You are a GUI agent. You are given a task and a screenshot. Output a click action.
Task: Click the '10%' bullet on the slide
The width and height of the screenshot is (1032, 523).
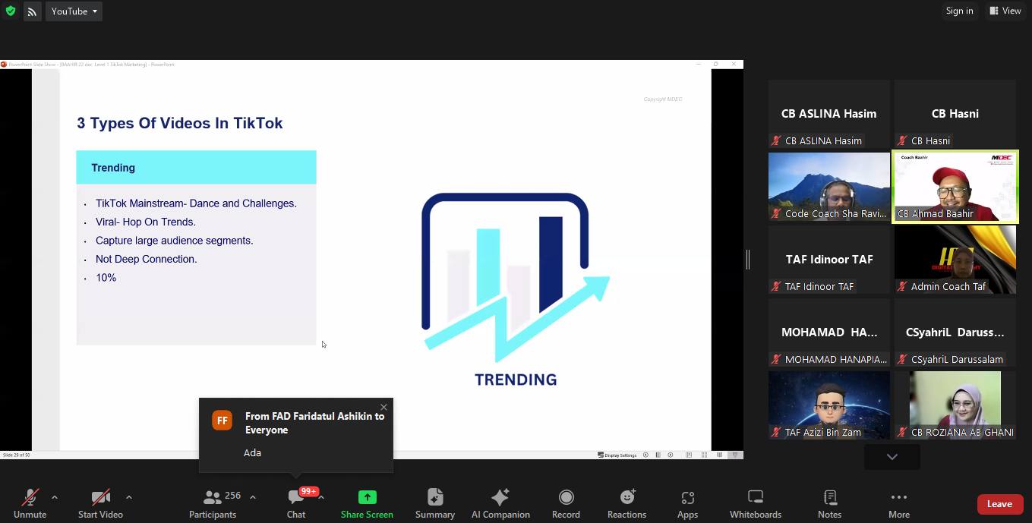click(106, 278)
